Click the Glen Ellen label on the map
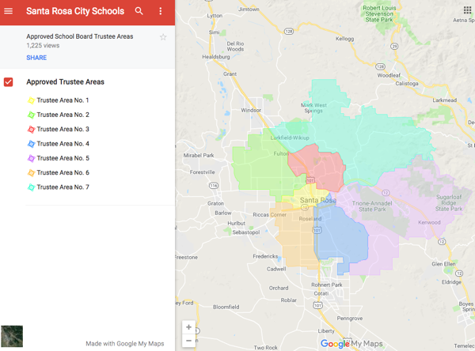The image size is (475, 351). click(x=443, y=264)
